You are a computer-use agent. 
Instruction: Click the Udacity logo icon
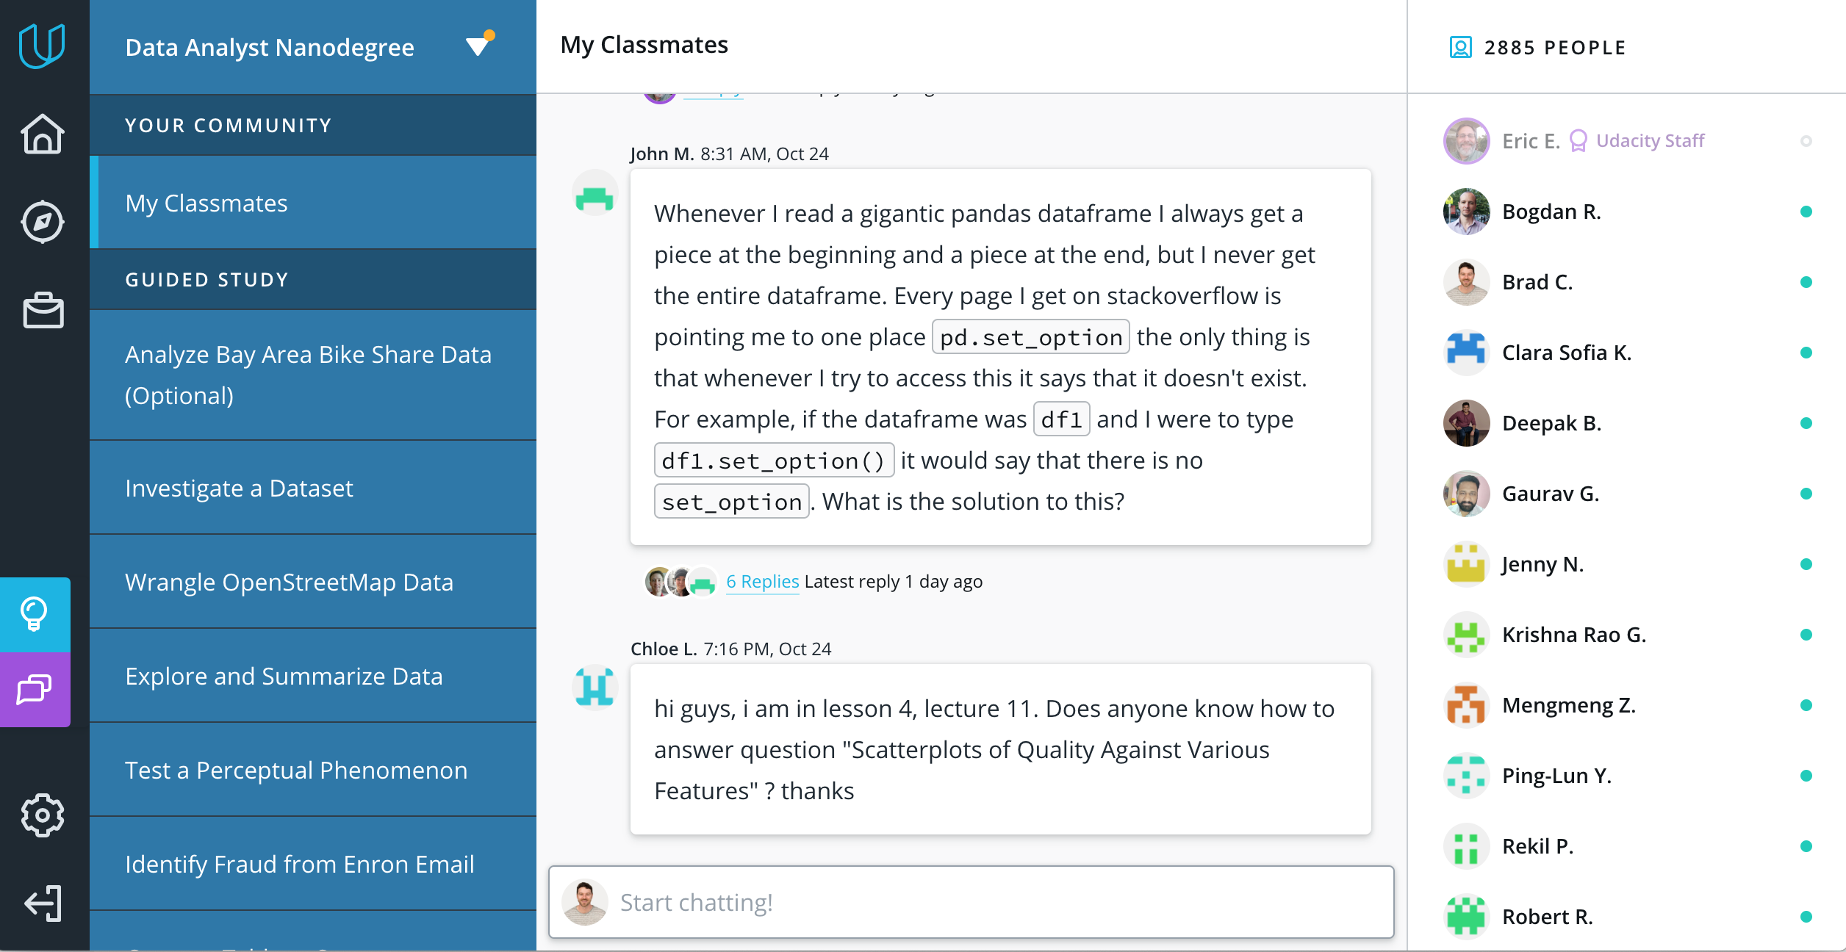point(42,46)
